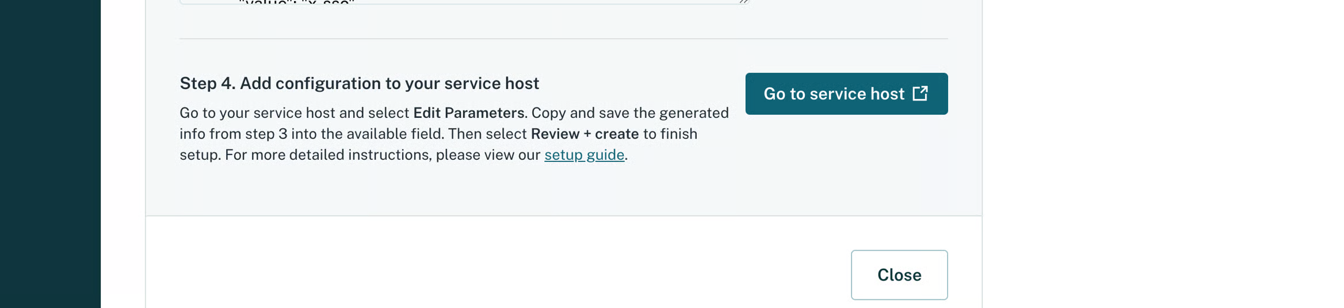Click the bold Edit Parameters text
Image resolution: width=1344 pixels, height=308 pixels.
pyautogui.click(x=468, y=113)
